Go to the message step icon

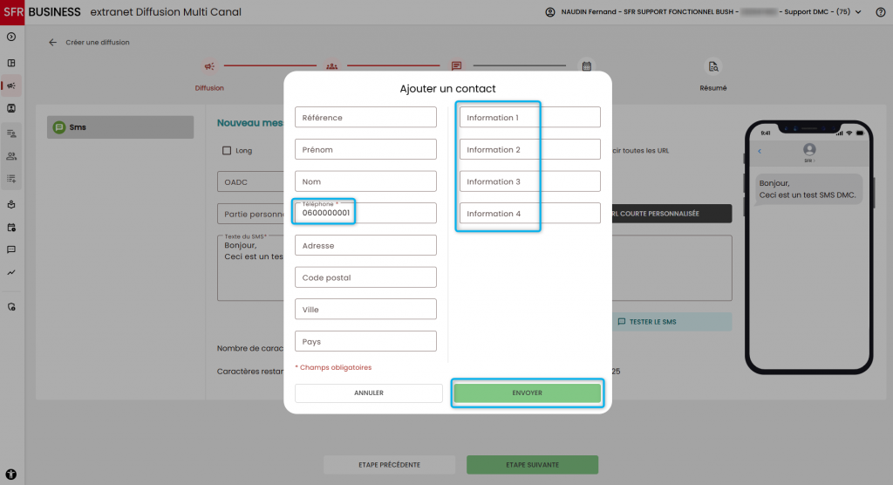[x=457, y=66]
